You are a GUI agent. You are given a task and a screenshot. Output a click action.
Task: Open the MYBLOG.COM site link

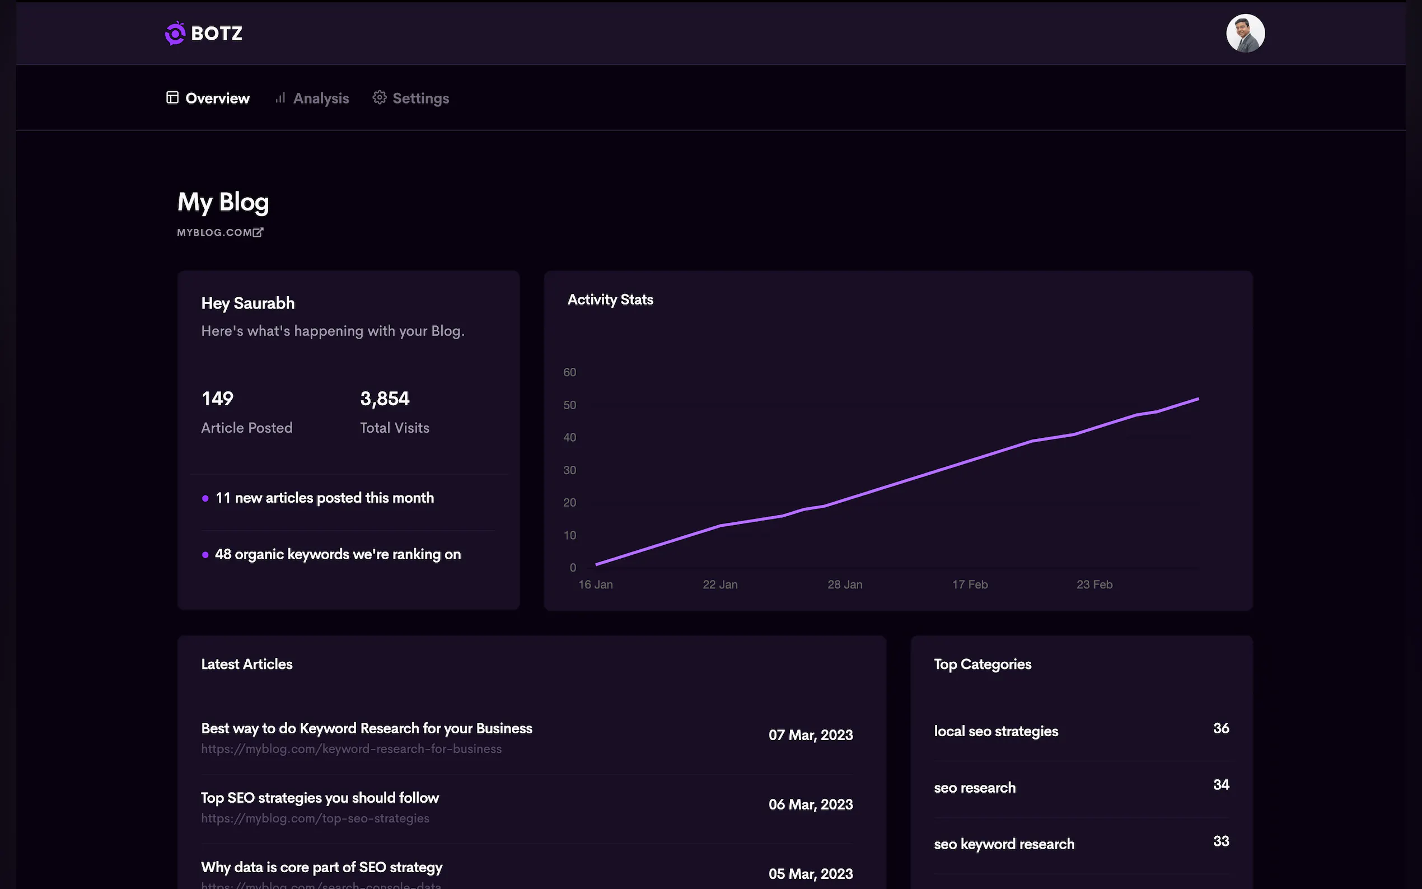pyautogui.click(x=214, y=232)
